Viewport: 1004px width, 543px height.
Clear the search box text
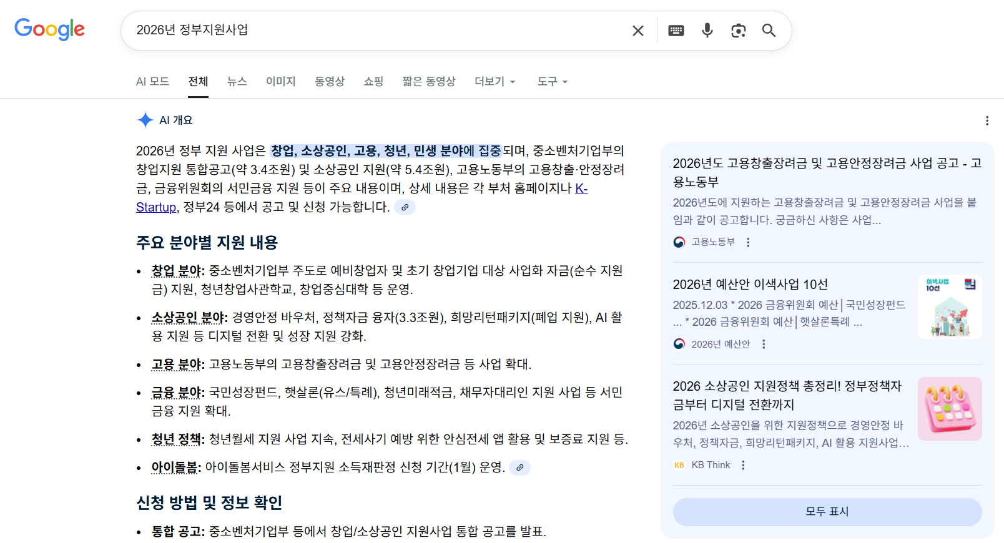(637, 31)
